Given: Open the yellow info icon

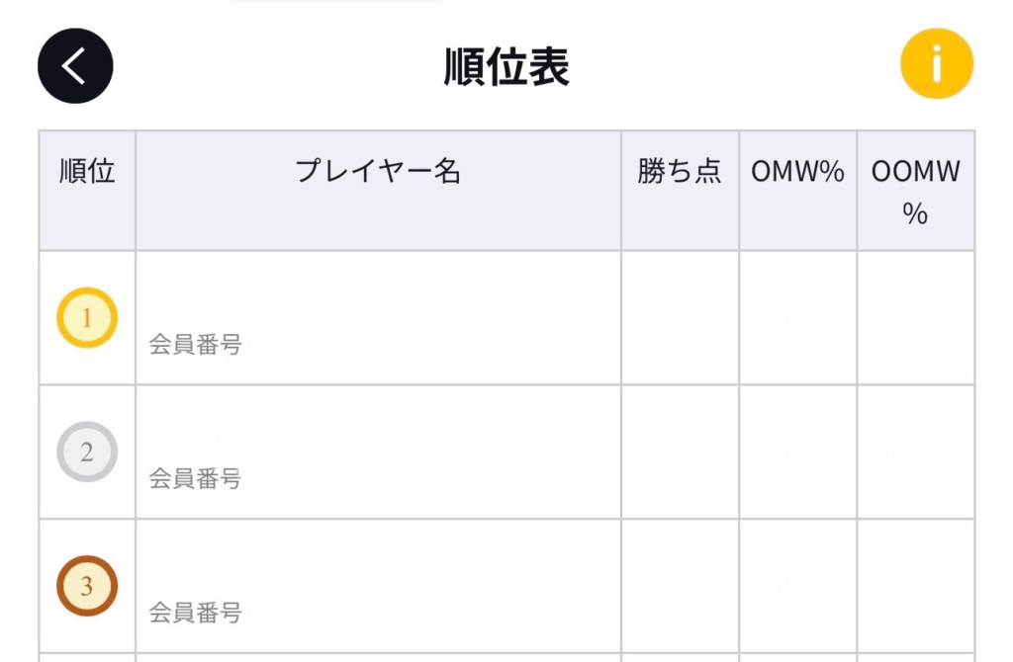Looking at the screenshot, I should click(937, 63).
